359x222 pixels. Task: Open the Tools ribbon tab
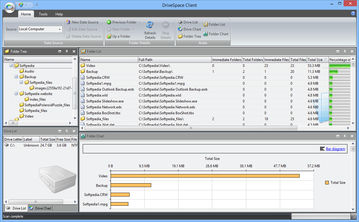click(43, 14)
